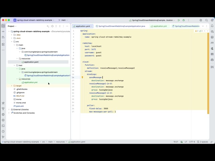The image size is (215, 161).
Task: Expand the target folder
Action: coord(12,86)
